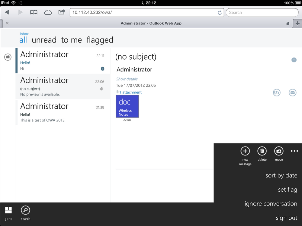Open the go to tiles icon

point(8,210)
